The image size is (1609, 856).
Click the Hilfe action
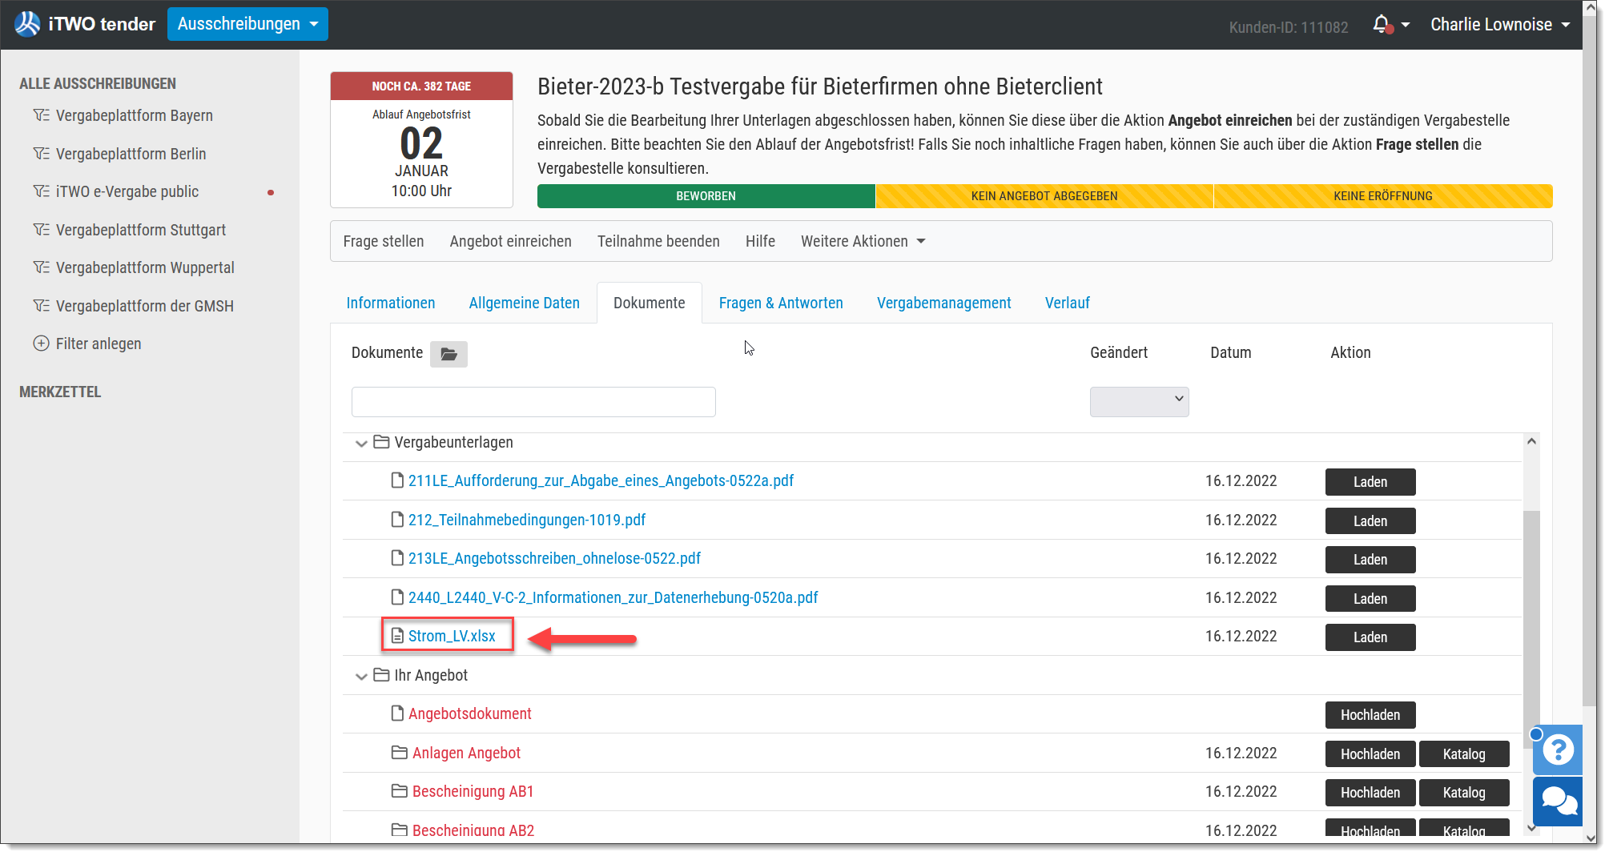(x=760, y=241)
